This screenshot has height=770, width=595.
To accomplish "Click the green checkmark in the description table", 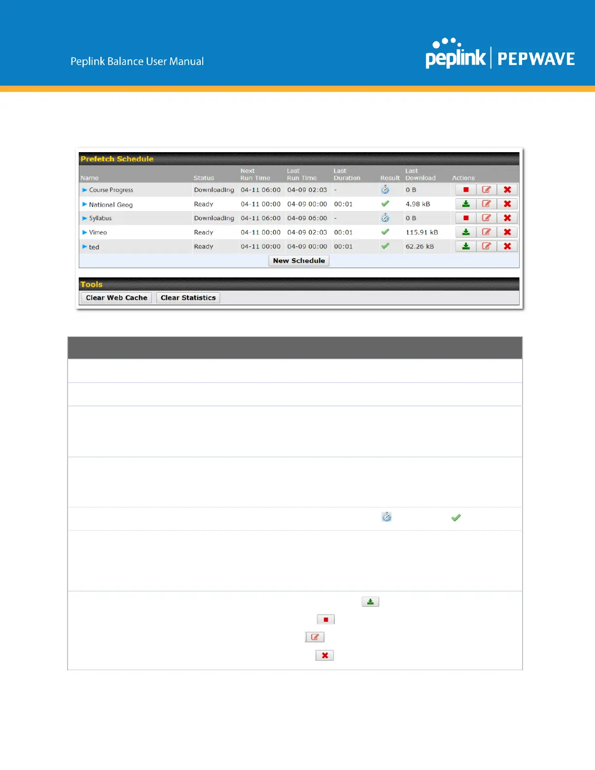I will [456, 518].
